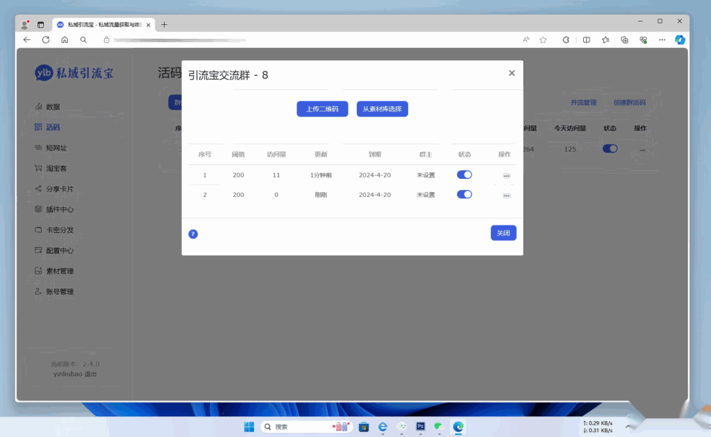Viewport: 711px width, 437px height.
Task: Launch Photoshop from the taskbar
Action: click(x=419, y=426)
